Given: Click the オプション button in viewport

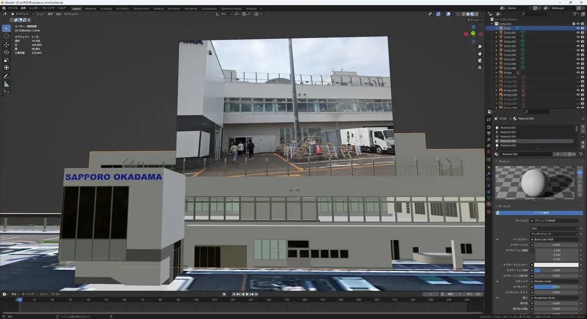Looking at the screenshot, I should click(474, 20).
